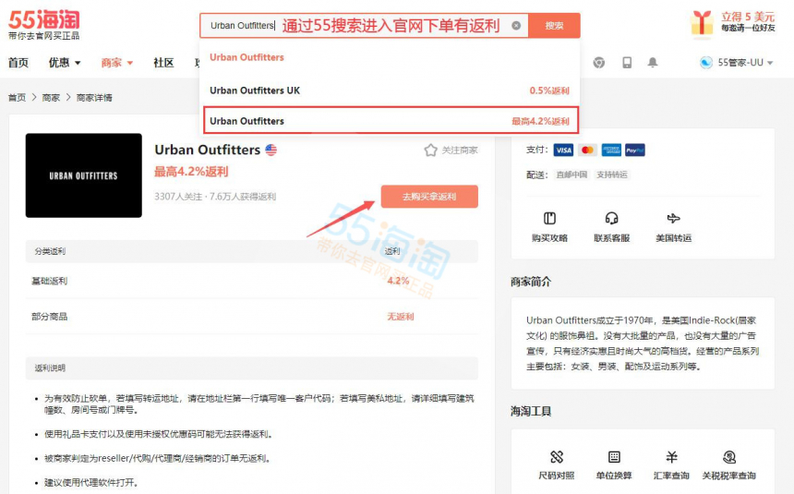794x494 pixels.
Task: Click the orange 搜索 search button
Action: (554, 25)
